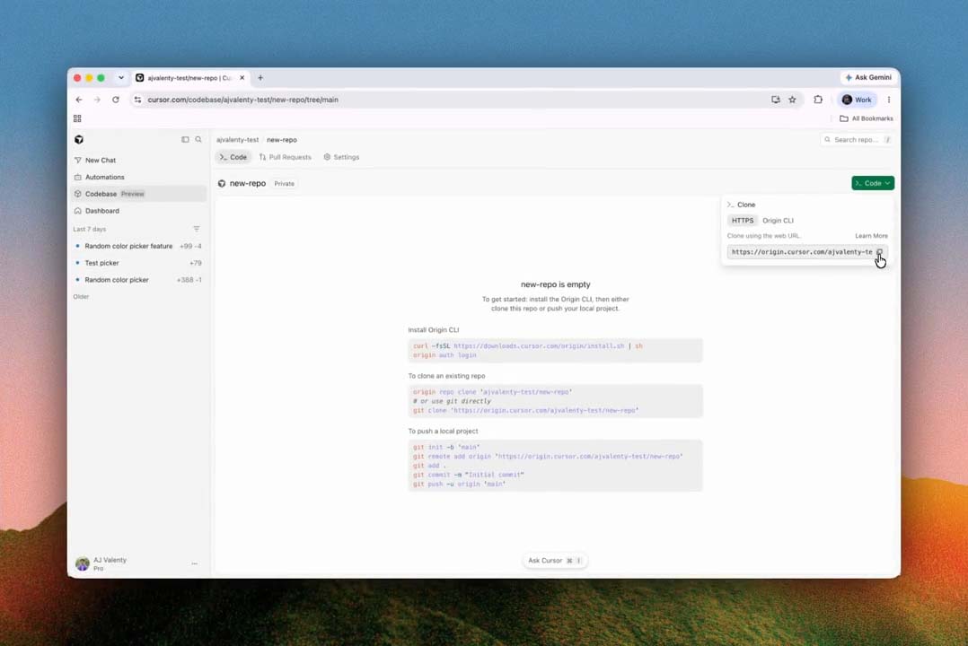
Task: Toggle the green Code dropdown button
Action: [x=872, y=183]
